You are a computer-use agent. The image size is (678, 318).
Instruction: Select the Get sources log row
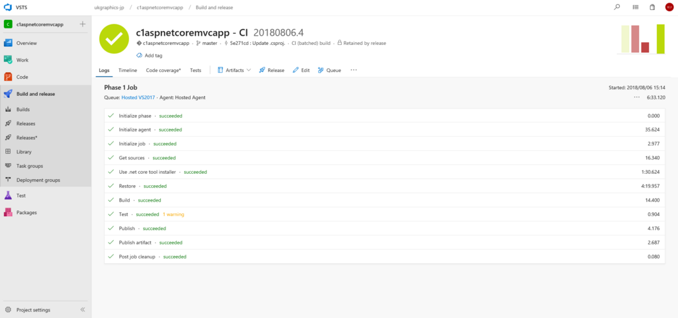coord(385,158)
